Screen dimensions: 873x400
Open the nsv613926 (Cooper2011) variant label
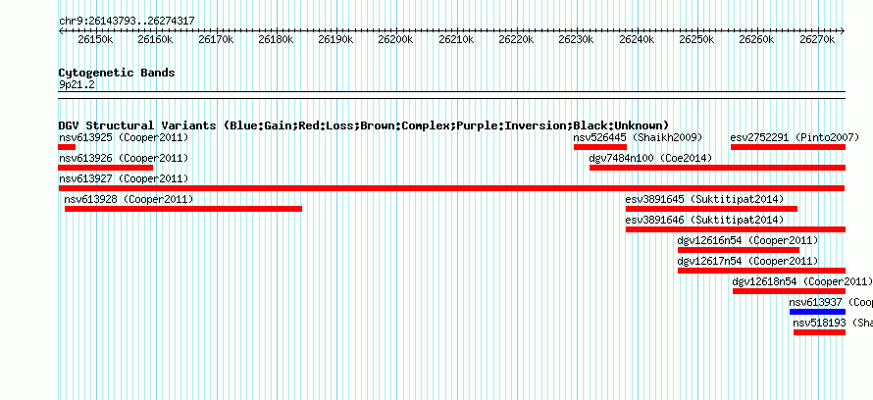124,158
